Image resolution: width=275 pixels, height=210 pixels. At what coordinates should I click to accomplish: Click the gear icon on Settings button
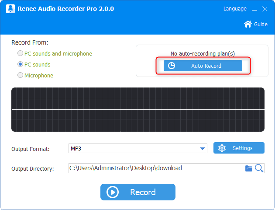pos(222,148)
